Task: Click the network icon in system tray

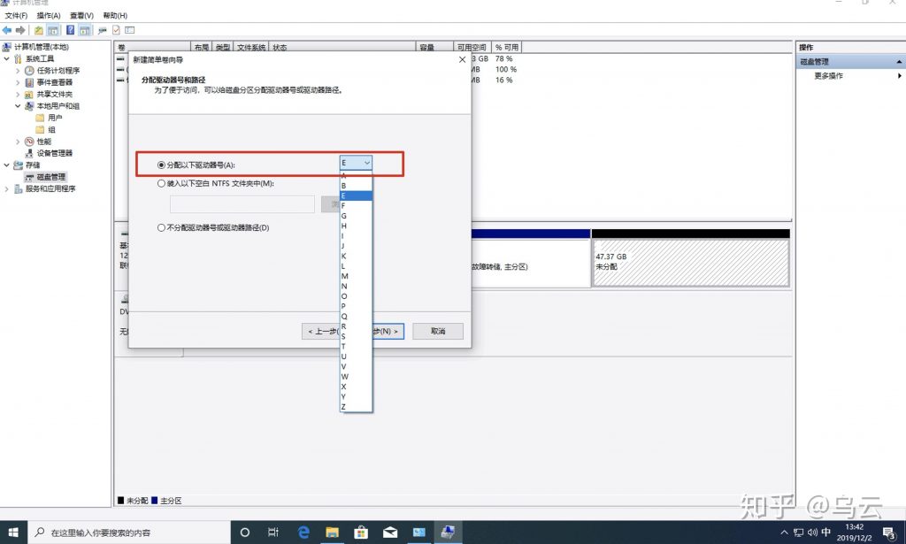Action: click(x=799, y=533)
